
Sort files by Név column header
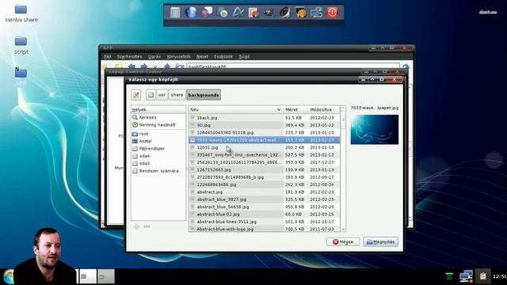click(236, 109)
